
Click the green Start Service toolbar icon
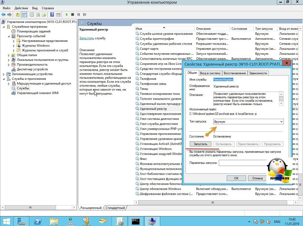67,14
